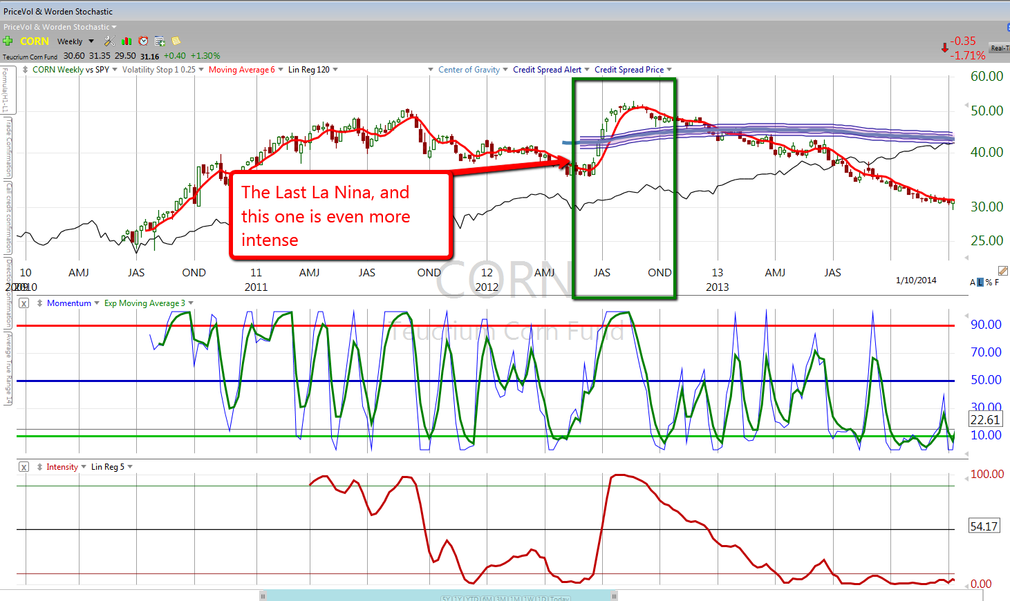Open Call credit confirmation side tab

8,216
